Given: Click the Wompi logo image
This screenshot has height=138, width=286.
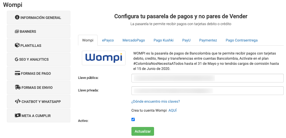Looking at the screenshot, I should point(104,58).
